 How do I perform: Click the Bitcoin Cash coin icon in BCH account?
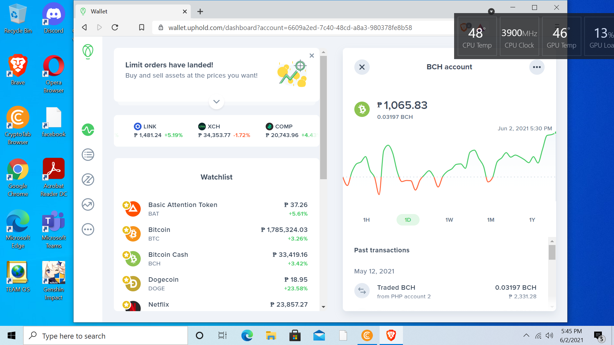point(362,109)
